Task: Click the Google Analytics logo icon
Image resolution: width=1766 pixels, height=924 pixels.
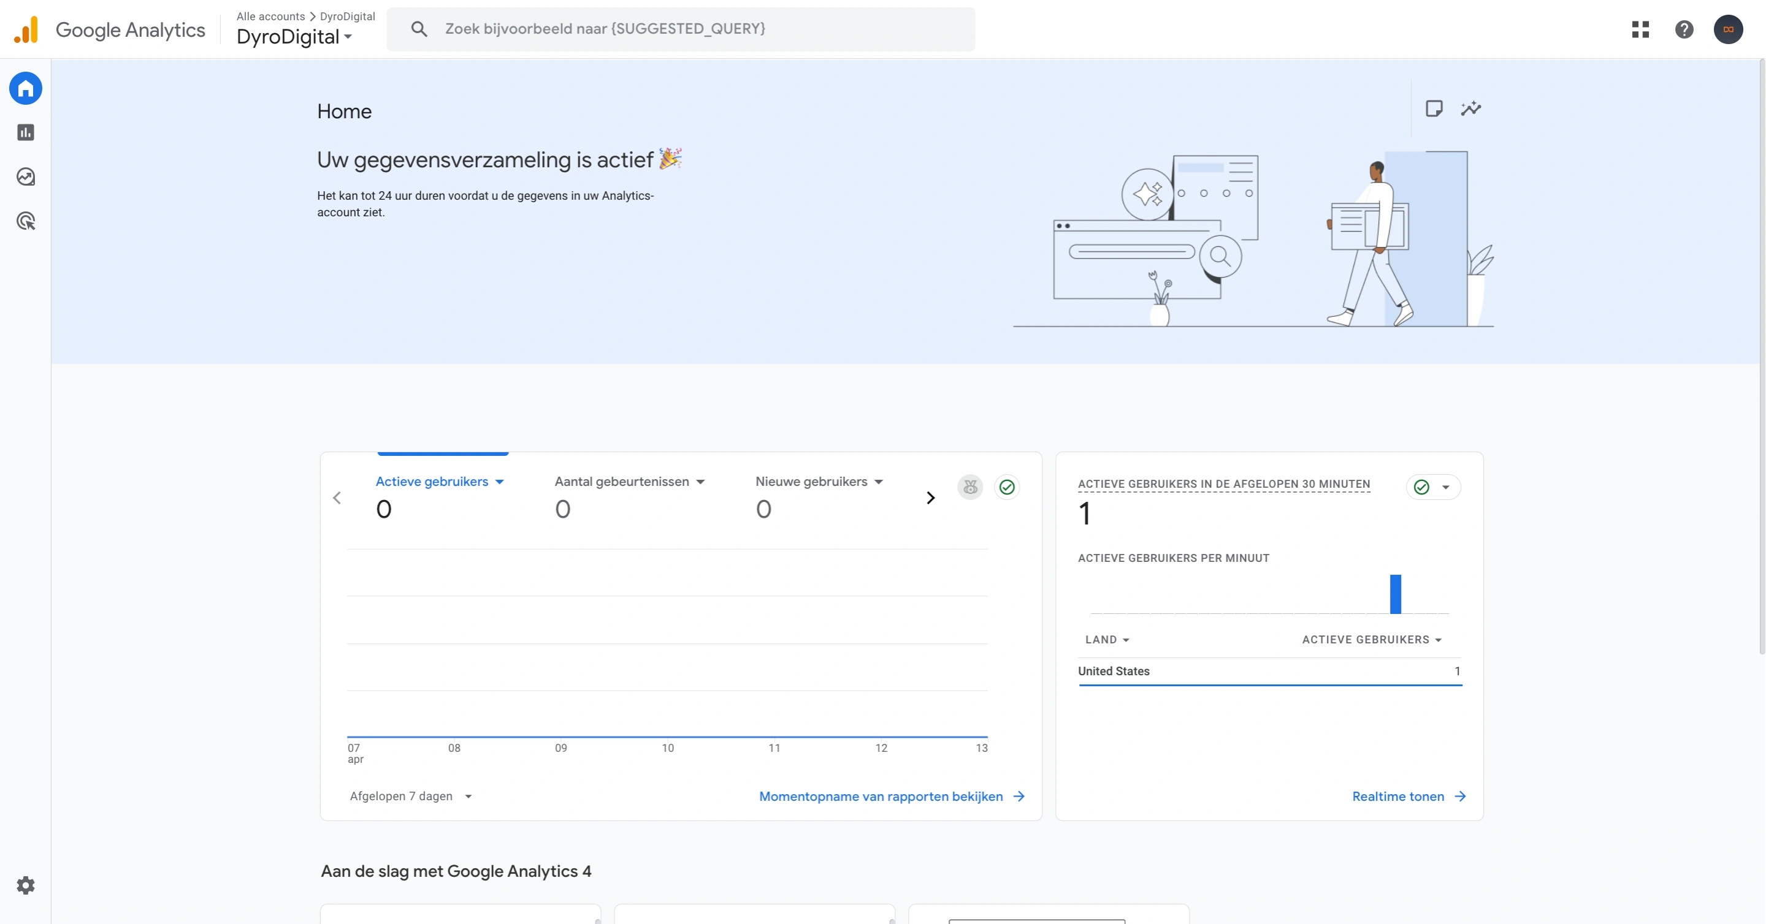Action: click(26, 29)
